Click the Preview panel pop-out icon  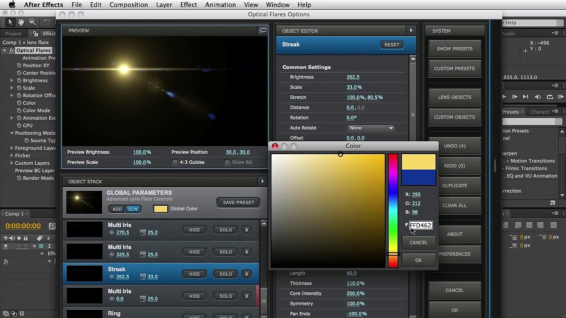tap(263, 30)
